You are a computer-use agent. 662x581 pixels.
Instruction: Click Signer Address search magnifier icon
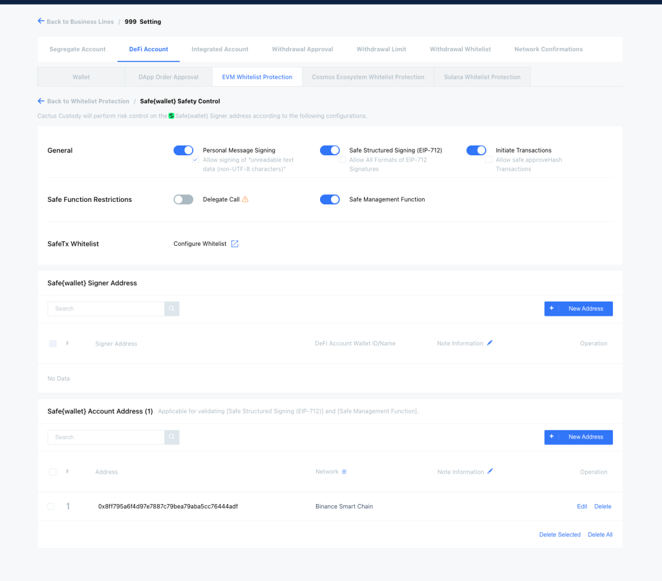(172, 309)
